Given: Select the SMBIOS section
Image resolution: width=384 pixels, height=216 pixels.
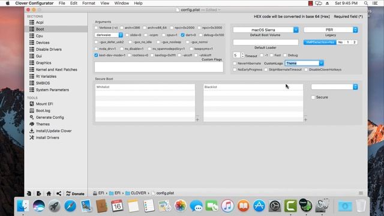Looking at the screenshot, I should 43,83.
